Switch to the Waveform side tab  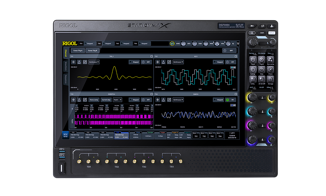pyautogui.click(x=65, y=66)
